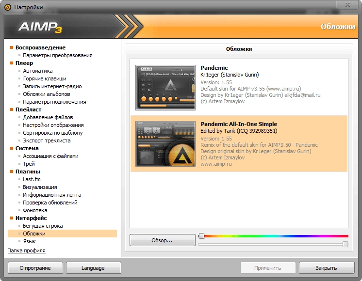Open the Плейлист category

coord(29,109)
